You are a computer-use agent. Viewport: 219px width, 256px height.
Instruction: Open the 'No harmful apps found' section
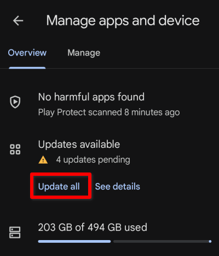[91, 97]
